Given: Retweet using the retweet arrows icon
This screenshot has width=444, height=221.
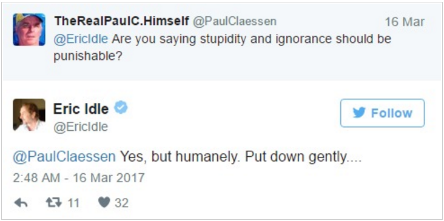Looking at the screenshot, I should [x=54, y=203].
